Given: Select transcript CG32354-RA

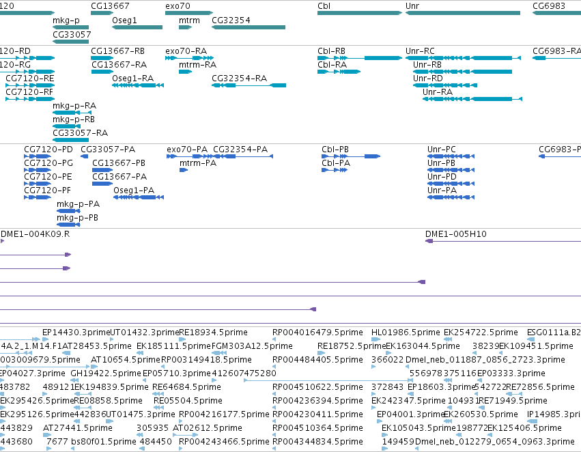Looking at the screenshot, I should pyautogui.click(x=240, y=79).
